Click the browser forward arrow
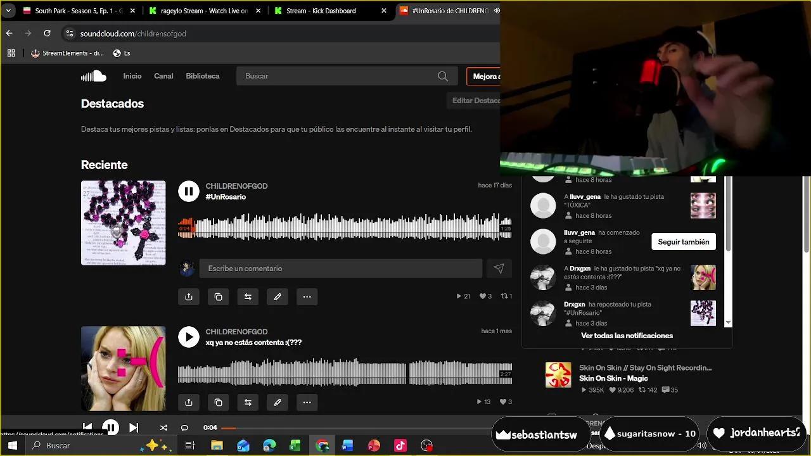Image resolution: width=811 pixels, height=456 pixels. point(28,34)
